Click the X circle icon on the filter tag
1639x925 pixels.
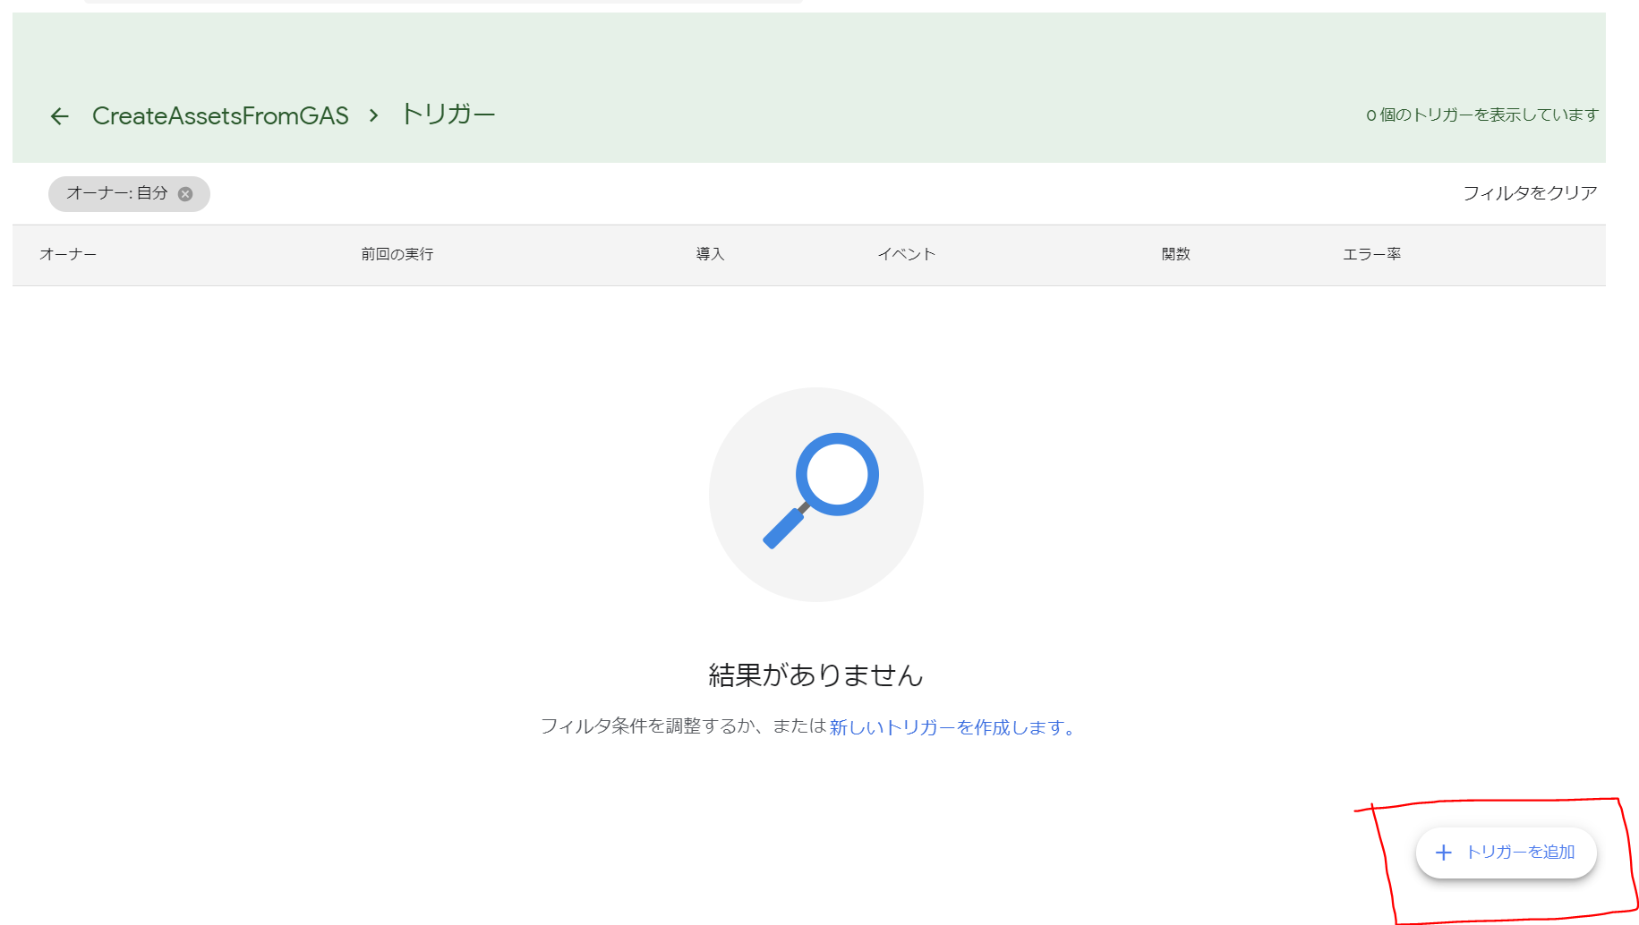[185, 193]
